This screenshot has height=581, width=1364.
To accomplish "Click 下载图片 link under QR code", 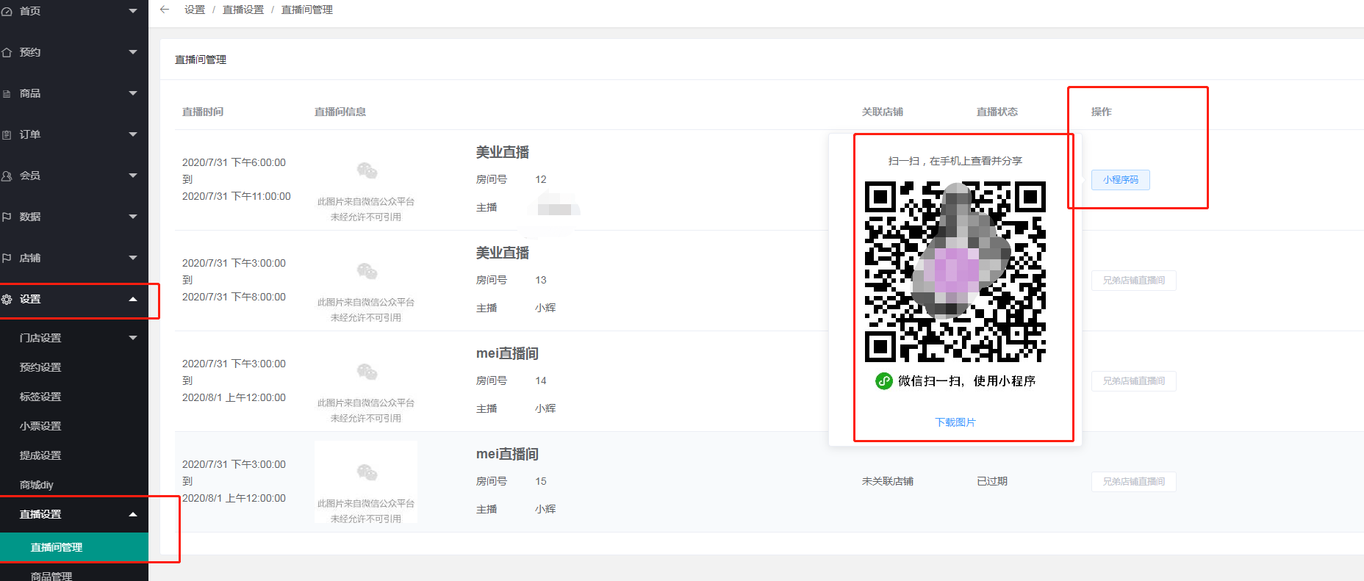I will pyautogui.click(x=955, y=422).
